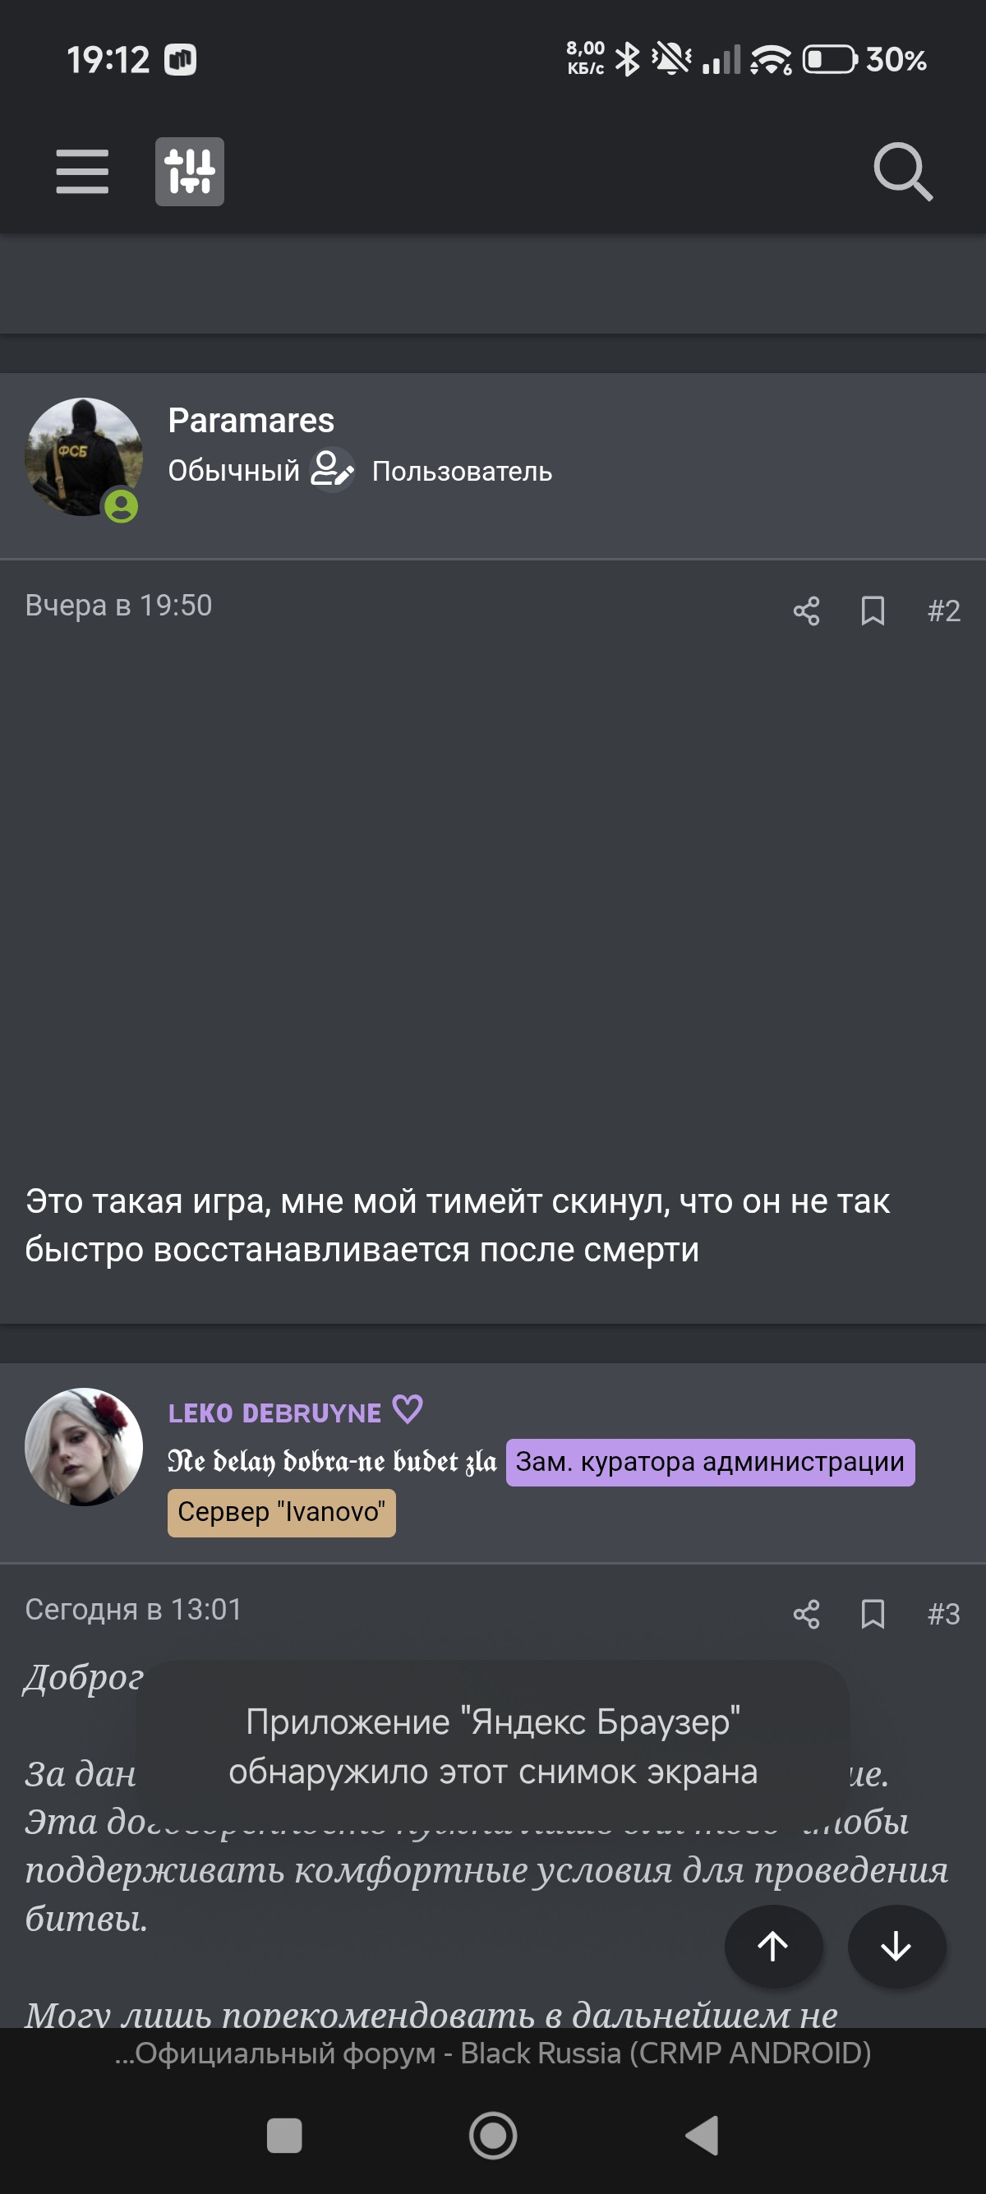Share post #3 via share icon
Viewport: 986px width, 2194px height.
806,1614
